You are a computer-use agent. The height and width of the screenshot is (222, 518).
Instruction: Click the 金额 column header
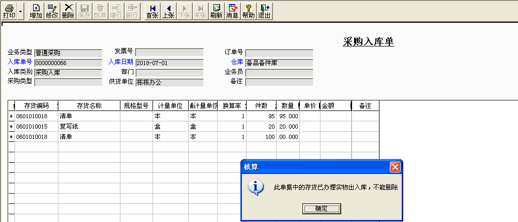[336, 105]
